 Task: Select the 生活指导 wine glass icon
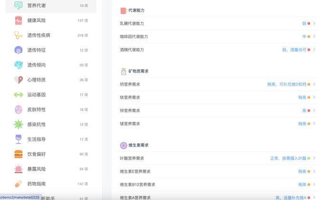coord(18,139)
